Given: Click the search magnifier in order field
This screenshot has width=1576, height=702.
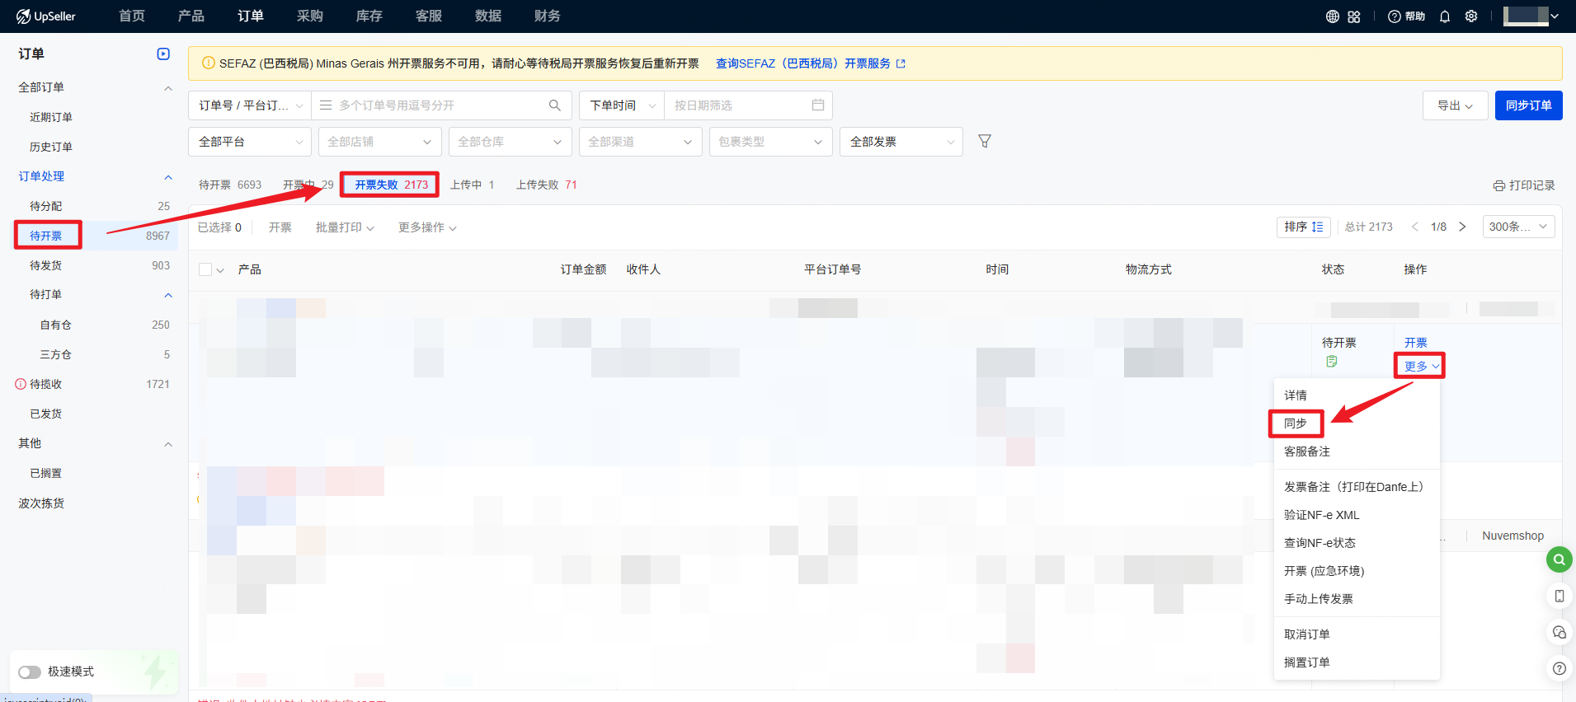Looking at the screenshot, I should pyautogui.click(x=555, y=105).
